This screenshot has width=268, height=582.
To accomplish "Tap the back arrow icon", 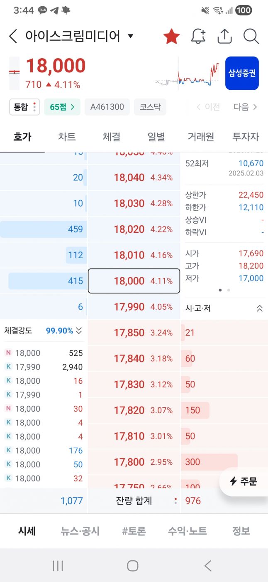I will point(13,37).
